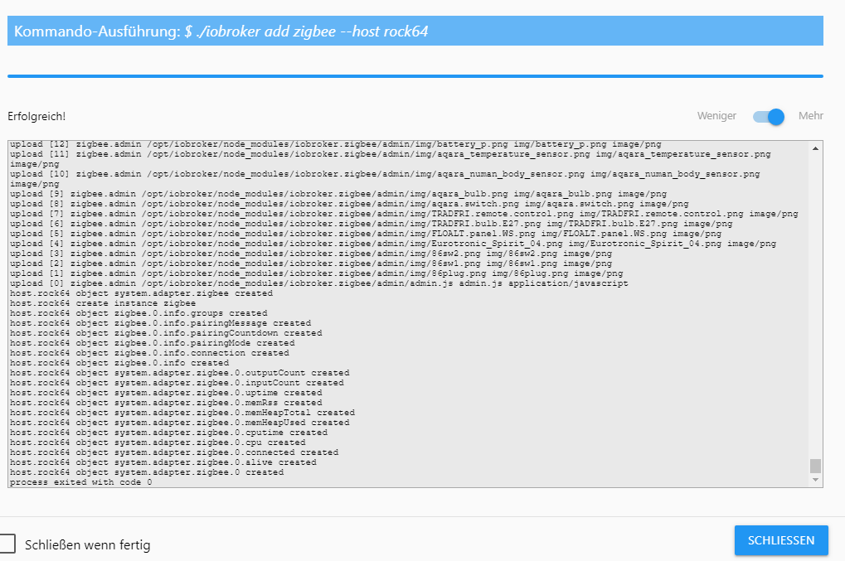
Task: Click line 'system.adapter.zigbee.0.memHeapUsed created'
Action: click(179, 423)
